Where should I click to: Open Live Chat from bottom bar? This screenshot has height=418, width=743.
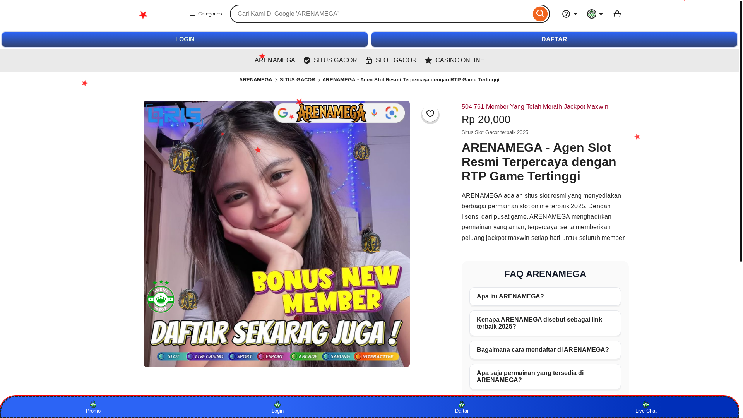[646, 407]
